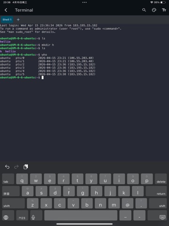This screenshot has height=226, width=169.
Task: Tap the tab key
Action: (8, 178)
